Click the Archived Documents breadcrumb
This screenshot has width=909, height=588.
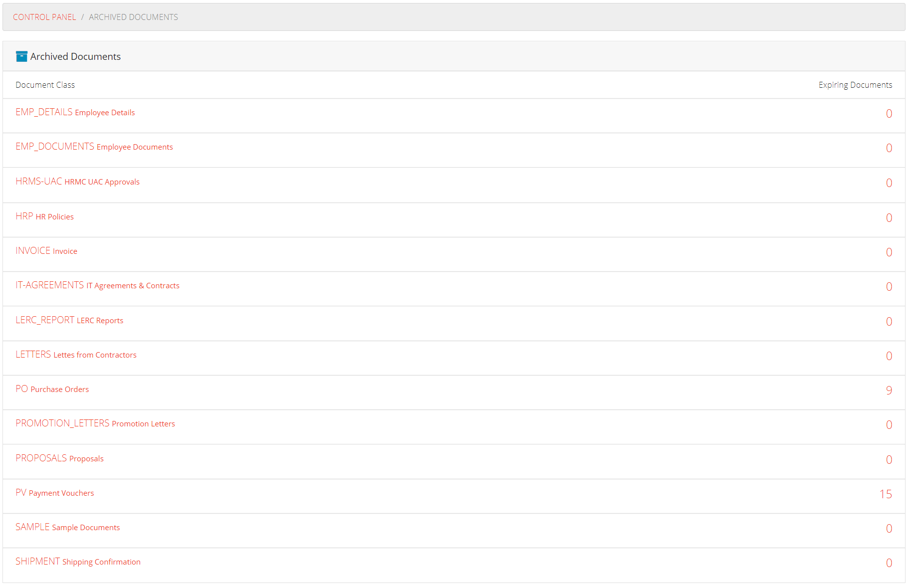pyautogui.click(x=133, y=17)
